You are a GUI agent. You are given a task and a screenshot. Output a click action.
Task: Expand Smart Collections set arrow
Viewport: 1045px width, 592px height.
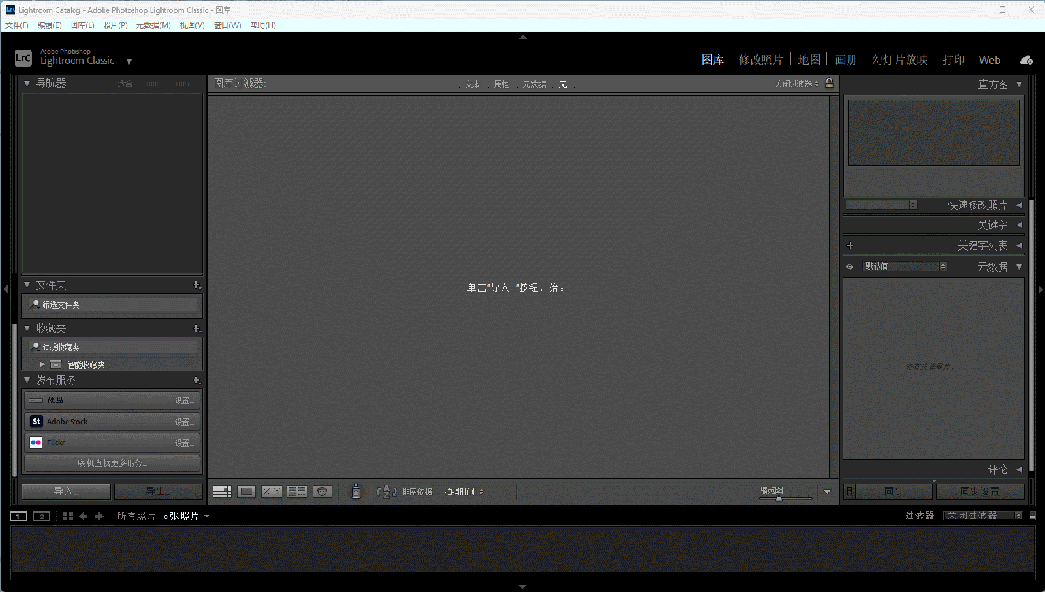42,365
